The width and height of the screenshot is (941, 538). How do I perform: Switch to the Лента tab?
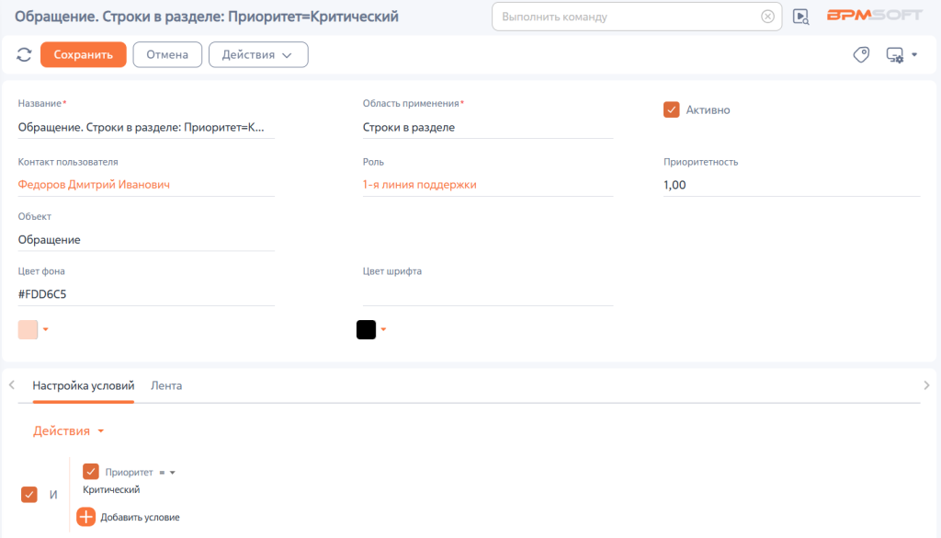tap(166, 385)
